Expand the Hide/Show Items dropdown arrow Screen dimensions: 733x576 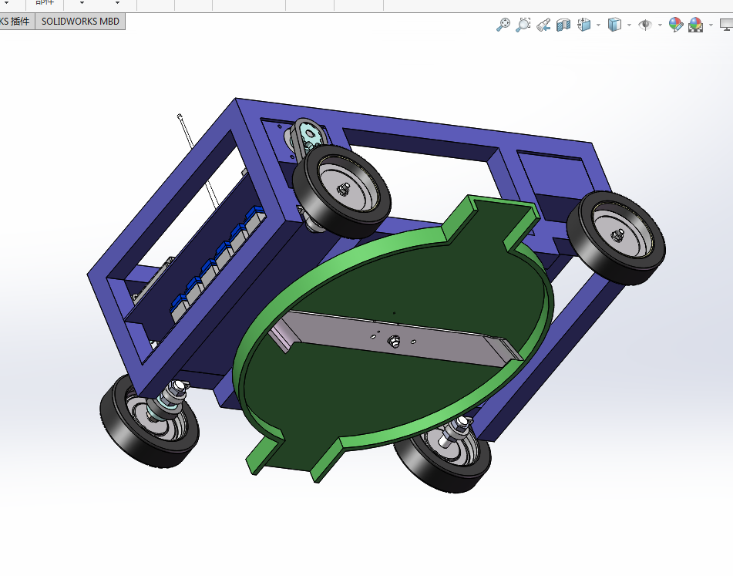coord(660,25)
